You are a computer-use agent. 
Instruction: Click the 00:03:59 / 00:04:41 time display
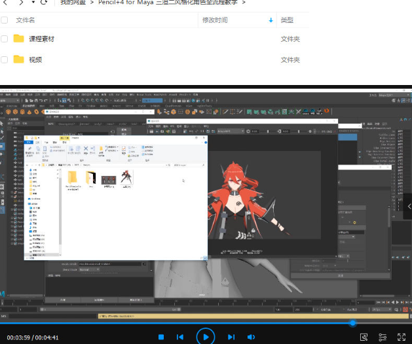(33, 337)
